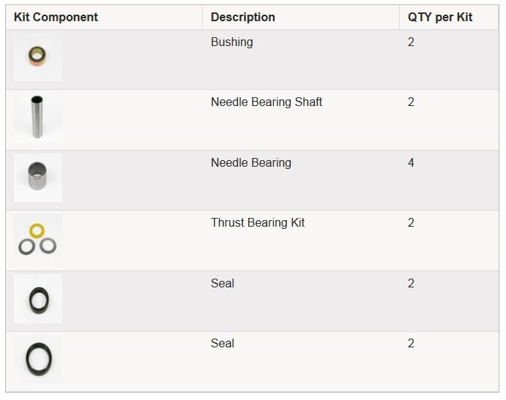The height and width of the screenshot is (400, 506).
Task: Open the smaller Seal thumbnail
Action: click(38, 298)
